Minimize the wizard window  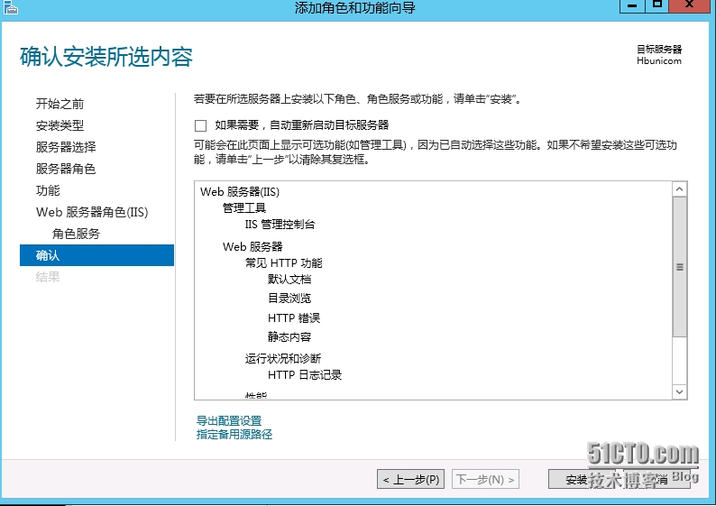632,6
